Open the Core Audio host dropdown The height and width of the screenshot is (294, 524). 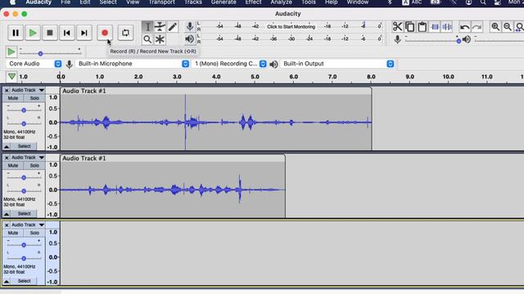[x=34, y=64]
